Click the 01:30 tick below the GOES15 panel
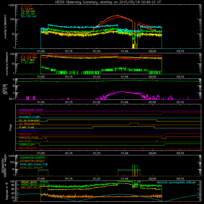Image resolution: width=204 pixels, height=204 pixels. click(x=97, y=102)
